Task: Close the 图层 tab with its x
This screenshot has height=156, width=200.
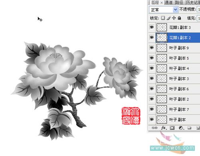Action: point(162,3)
